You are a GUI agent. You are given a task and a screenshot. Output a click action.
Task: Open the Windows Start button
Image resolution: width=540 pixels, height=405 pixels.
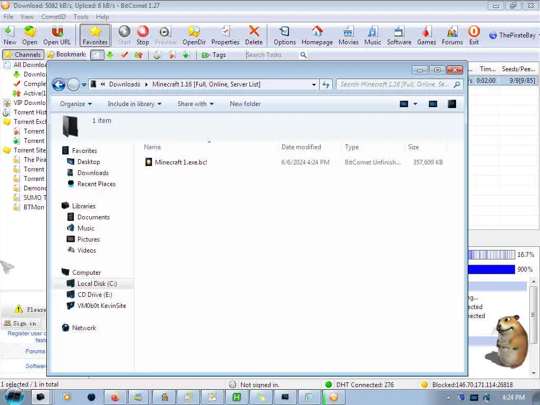tap(14, 397)
